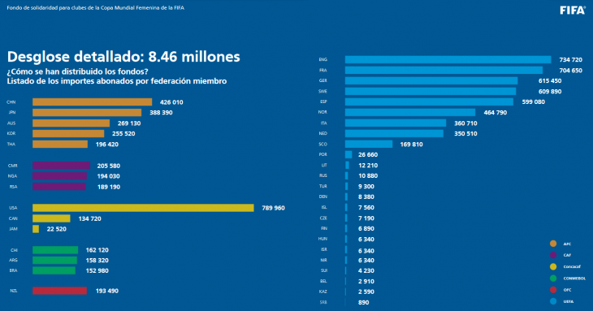Click the value 10 880
593x311 pixels.
(368, 175)
